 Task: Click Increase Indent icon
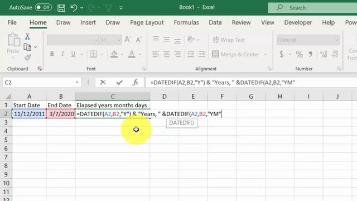[202, 54]
